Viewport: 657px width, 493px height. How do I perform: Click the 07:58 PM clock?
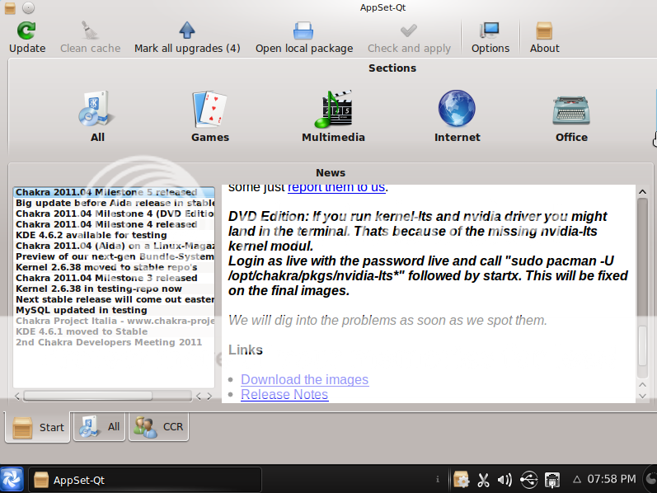point(612,479)
